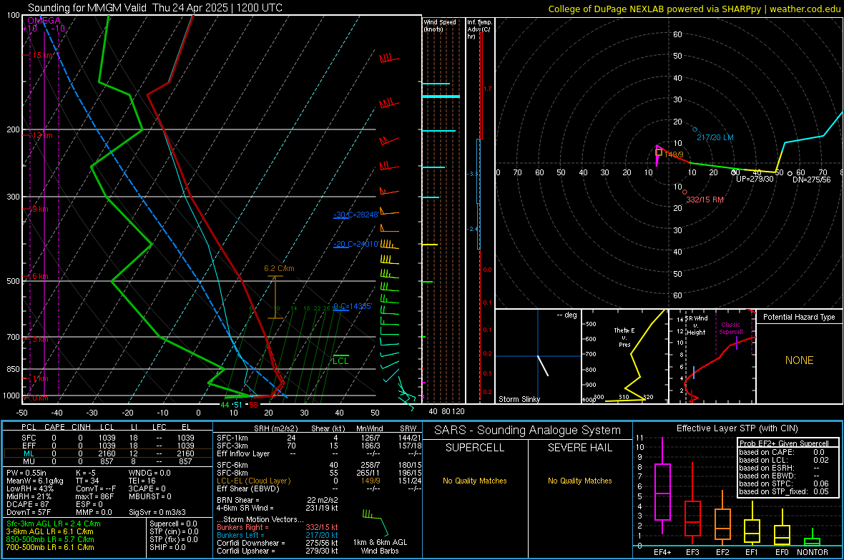
Task: Click the Bunkers Left = storm motion line
Action: 278,535
